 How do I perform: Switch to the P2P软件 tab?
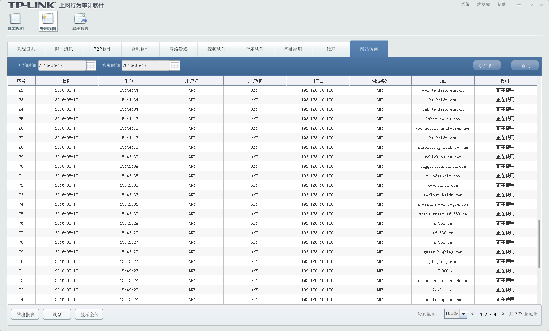102,49
